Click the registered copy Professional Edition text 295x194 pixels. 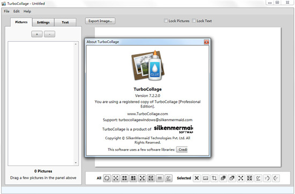[147, 104]
